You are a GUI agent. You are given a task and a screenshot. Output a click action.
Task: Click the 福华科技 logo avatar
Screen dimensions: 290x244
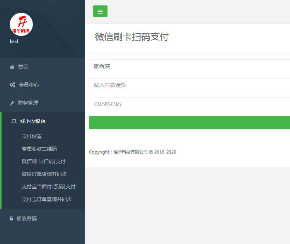[21, 24]
